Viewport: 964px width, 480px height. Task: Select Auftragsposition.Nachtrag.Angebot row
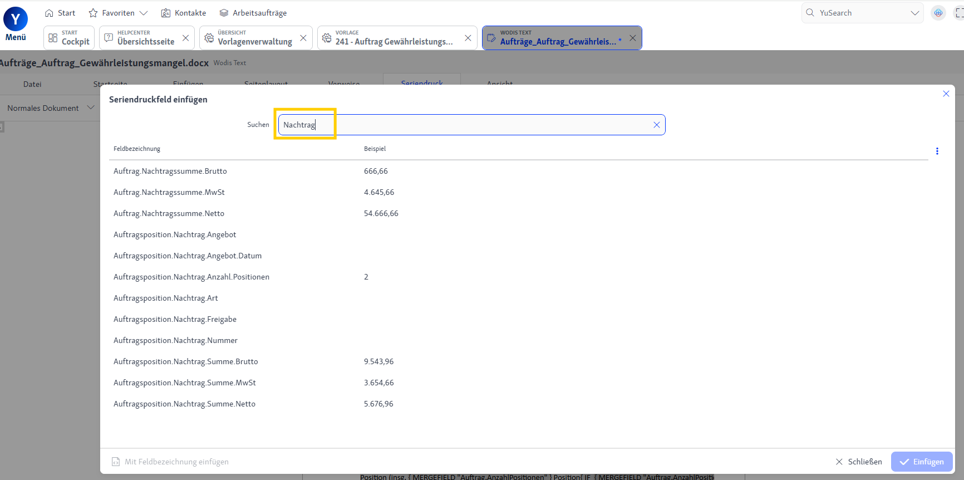519,234
